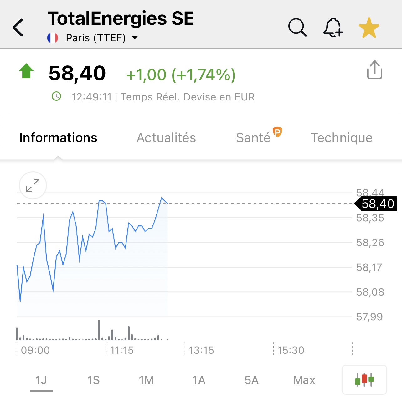This screenshot has width=402, height=402.
Task: Choose the 1M time range
Action: (x=146, y=380)
